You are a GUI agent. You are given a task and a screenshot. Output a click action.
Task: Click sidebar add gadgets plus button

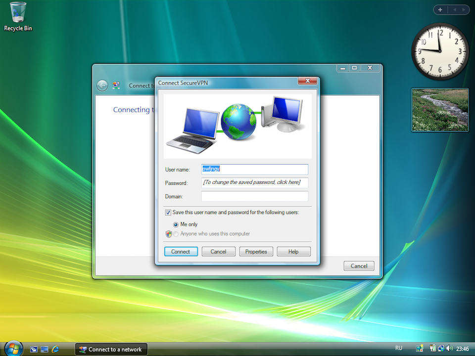tap(440, 10)
